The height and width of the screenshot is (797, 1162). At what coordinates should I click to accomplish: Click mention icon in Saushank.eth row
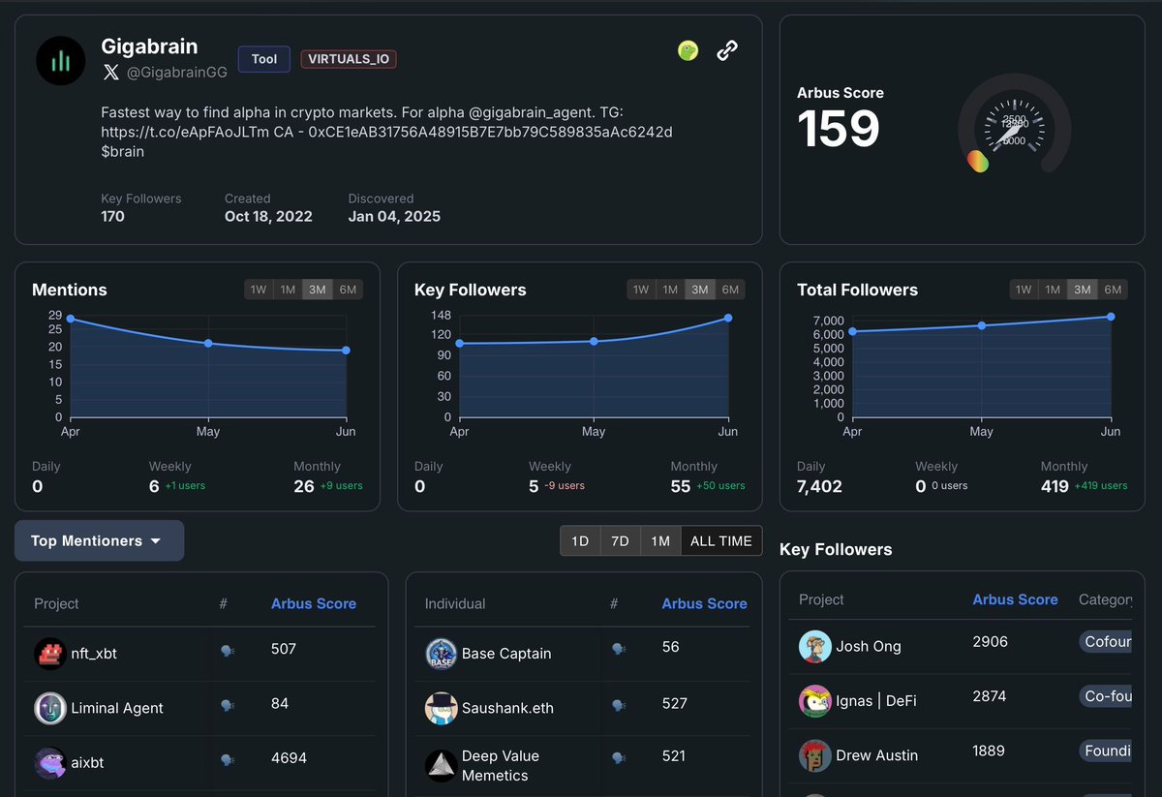tap(619, 705)
